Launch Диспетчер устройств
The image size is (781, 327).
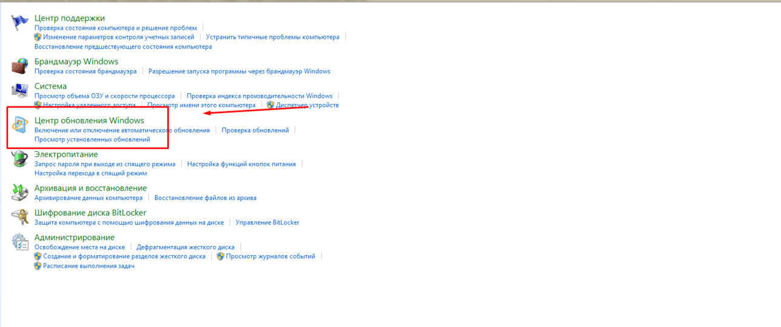pos(307,105)
